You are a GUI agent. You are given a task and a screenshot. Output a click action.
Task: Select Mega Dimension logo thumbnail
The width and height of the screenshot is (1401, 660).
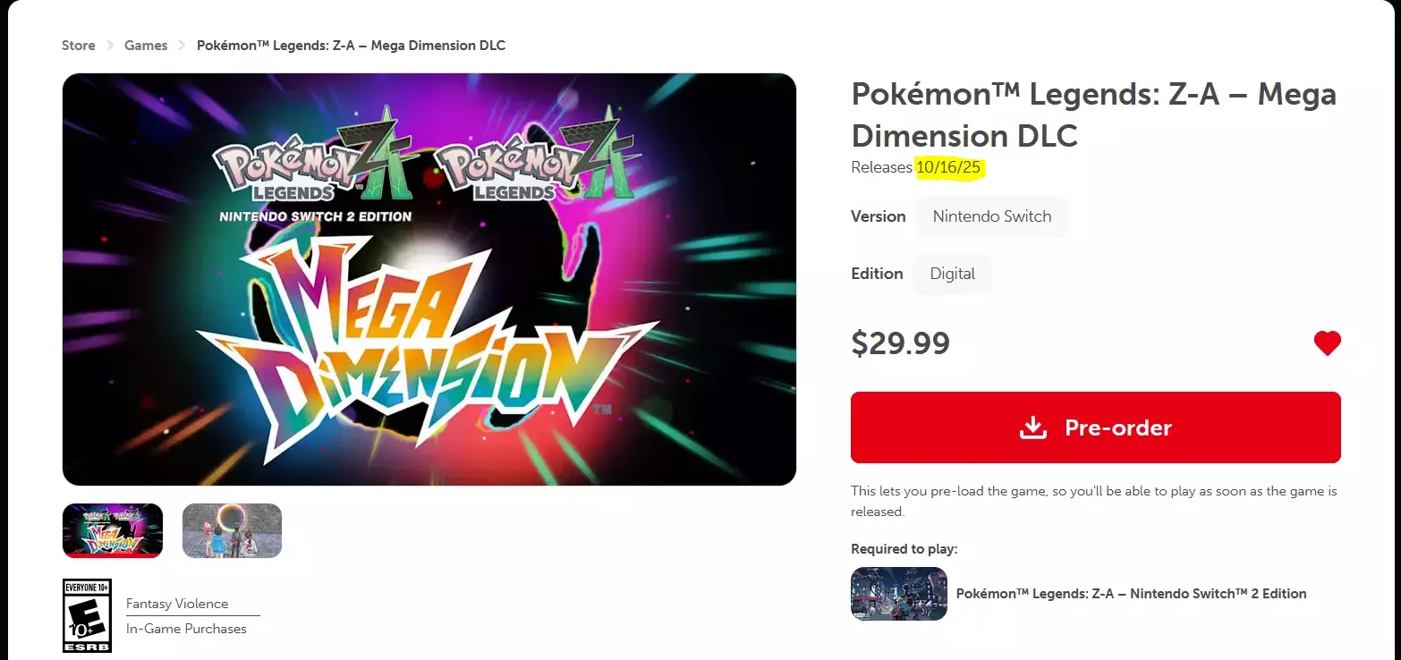coord(113,530)
